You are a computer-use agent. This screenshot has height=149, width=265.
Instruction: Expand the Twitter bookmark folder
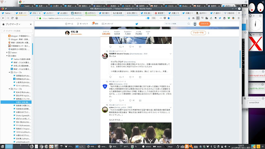pos(7,53)
